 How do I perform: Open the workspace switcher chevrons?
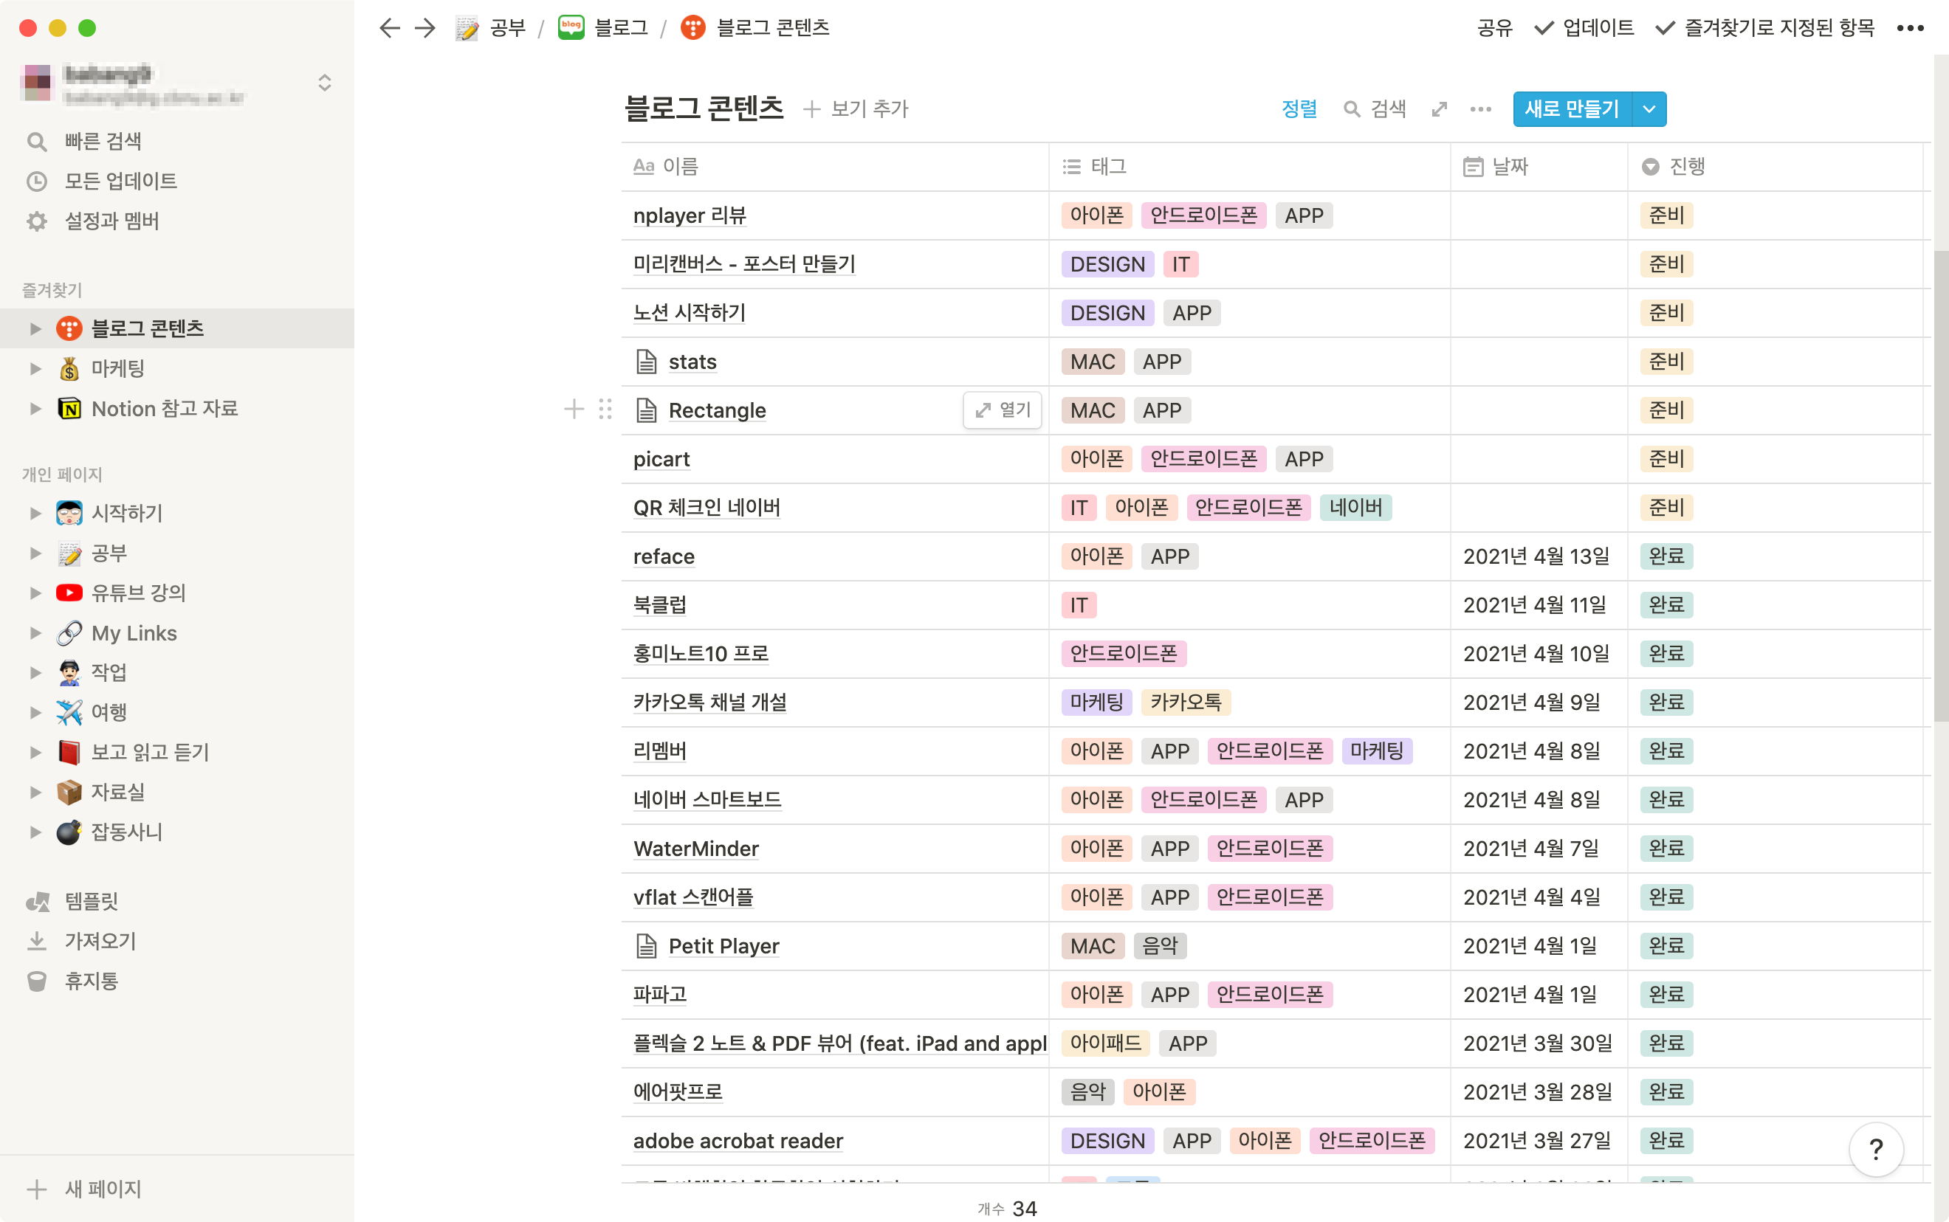click(324, 83)
